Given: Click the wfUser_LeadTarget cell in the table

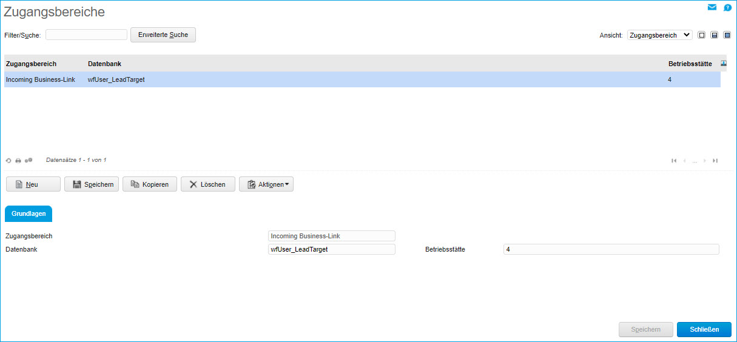Looking at the screenshot, I should [x=116, y=79].
